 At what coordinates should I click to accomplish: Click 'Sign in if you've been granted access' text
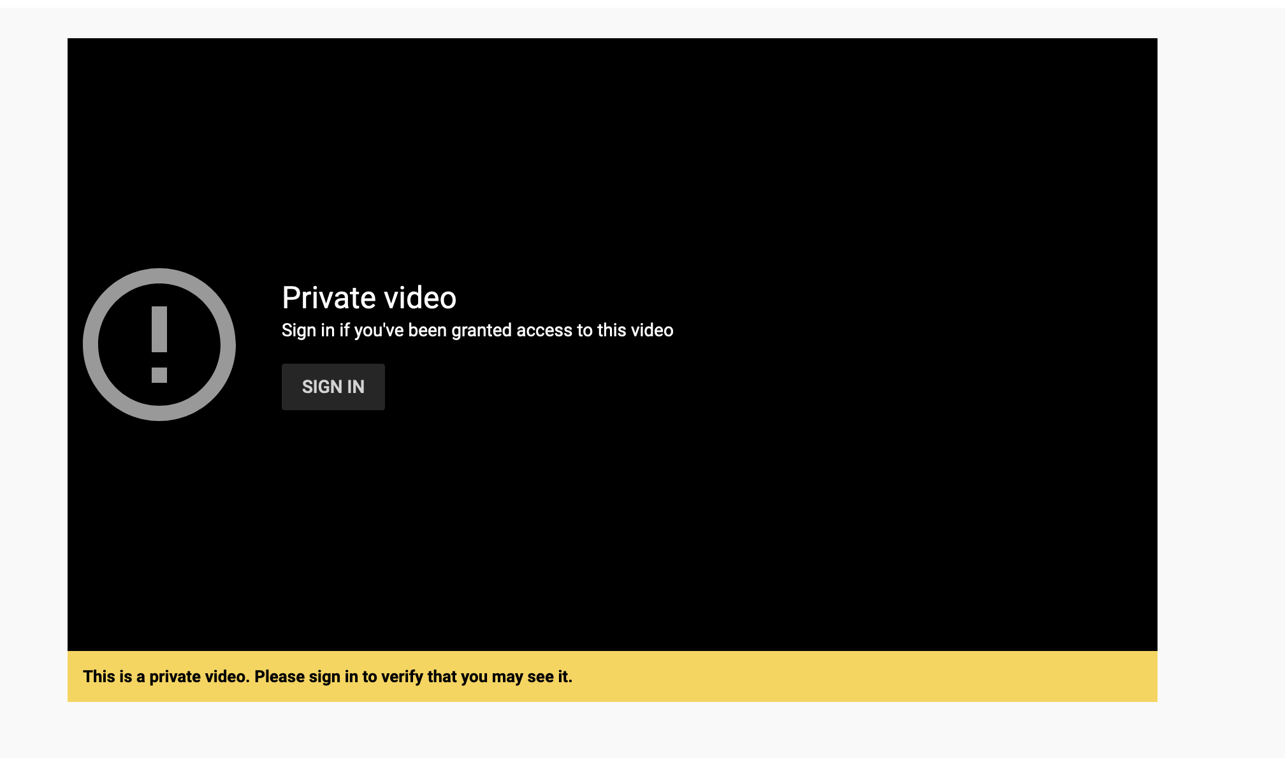click(x=477, y=330)
